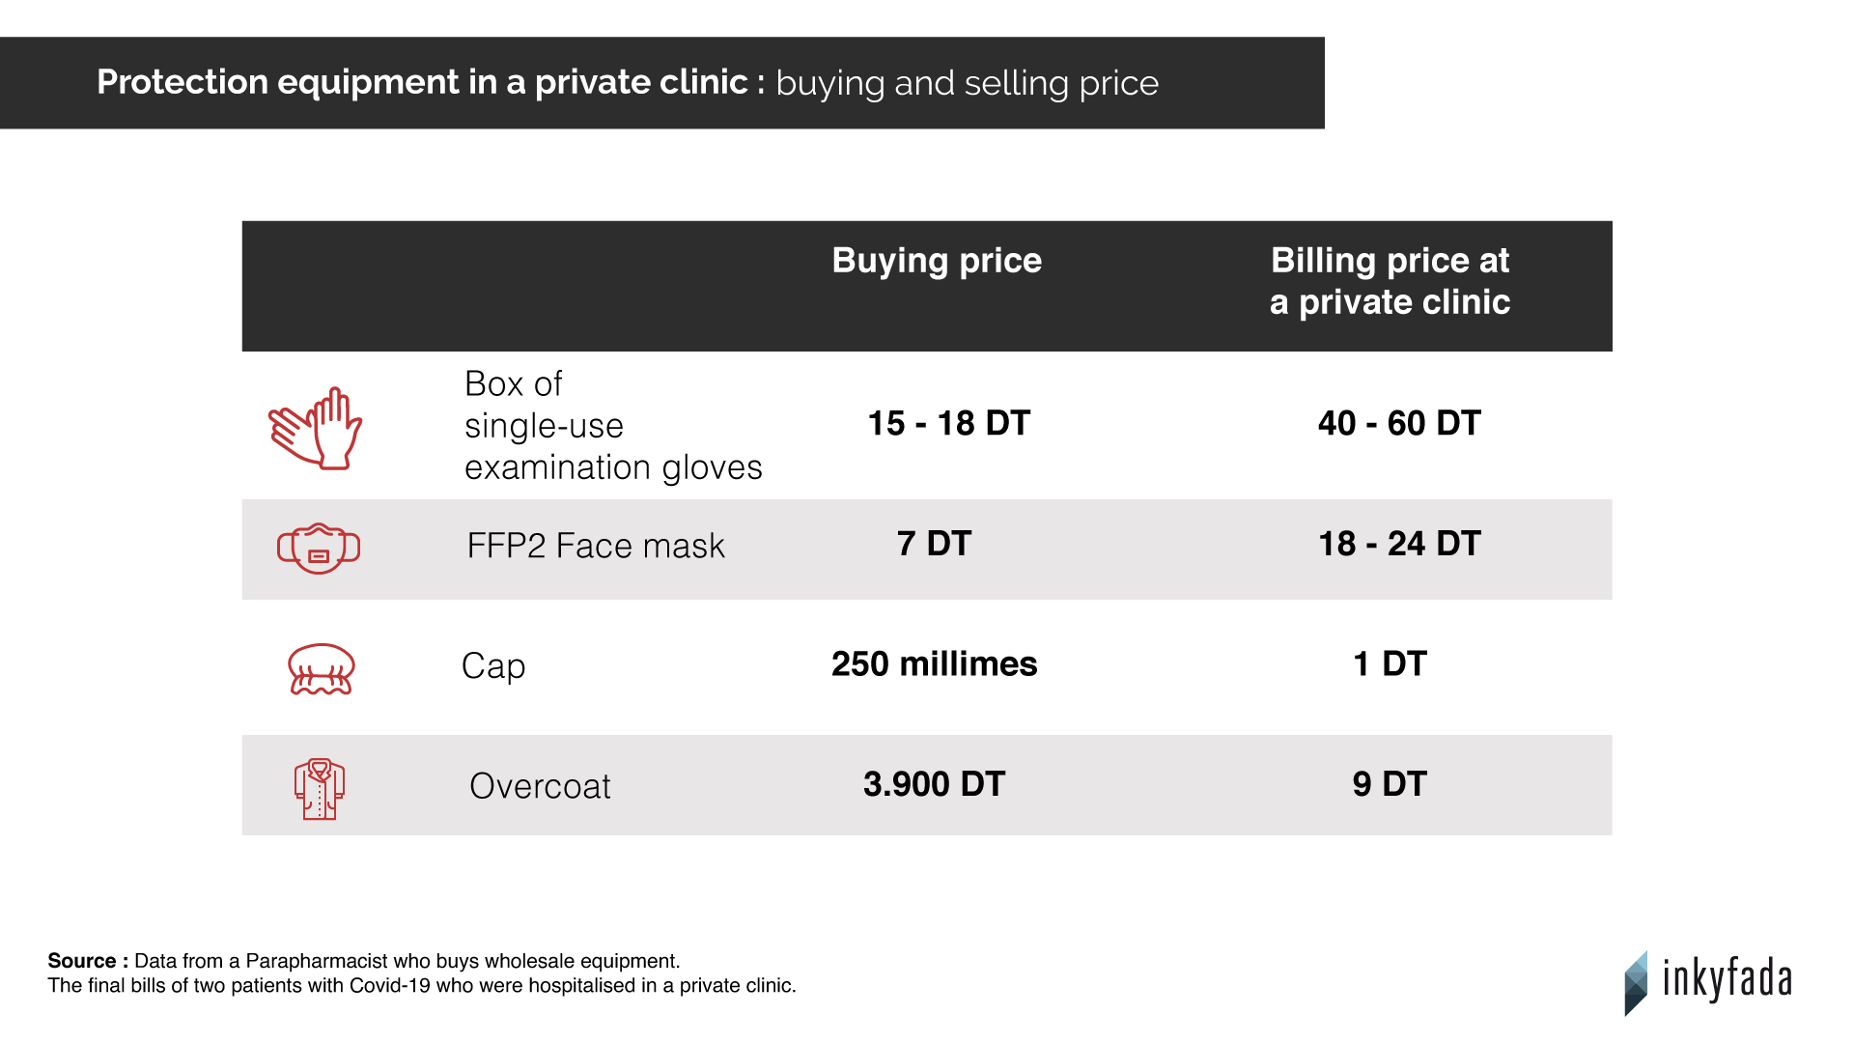The width and height of the screenshot is (1854, 1043).
Task: Click the '40 - 60 DT' billing price
Action: 1399,423
